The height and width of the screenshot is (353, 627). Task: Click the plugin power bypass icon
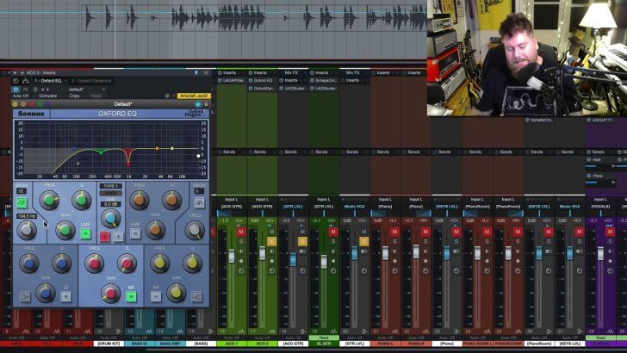16,89
